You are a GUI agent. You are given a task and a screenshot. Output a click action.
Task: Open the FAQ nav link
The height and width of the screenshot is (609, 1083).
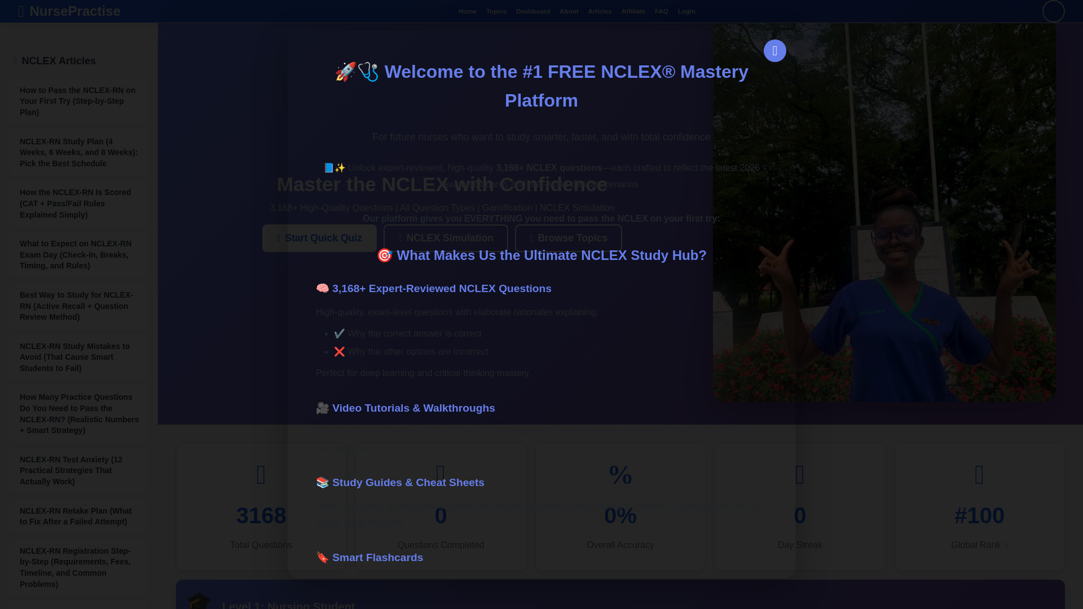(661, 11)
